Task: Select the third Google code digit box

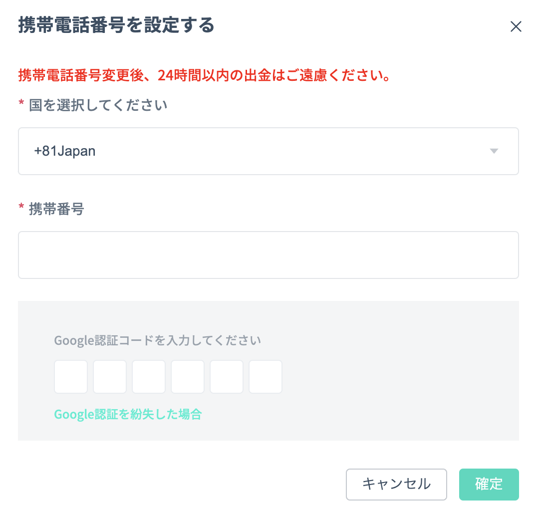Action: pyautogui.click(x=149, y=377)
